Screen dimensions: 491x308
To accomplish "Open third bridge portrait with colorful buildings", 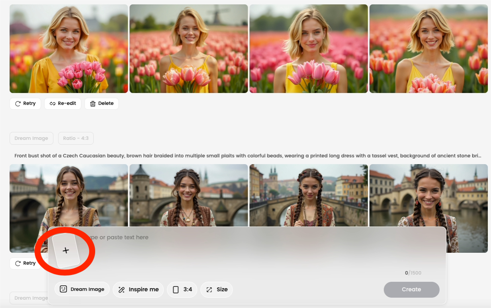I will coord(309,195).
